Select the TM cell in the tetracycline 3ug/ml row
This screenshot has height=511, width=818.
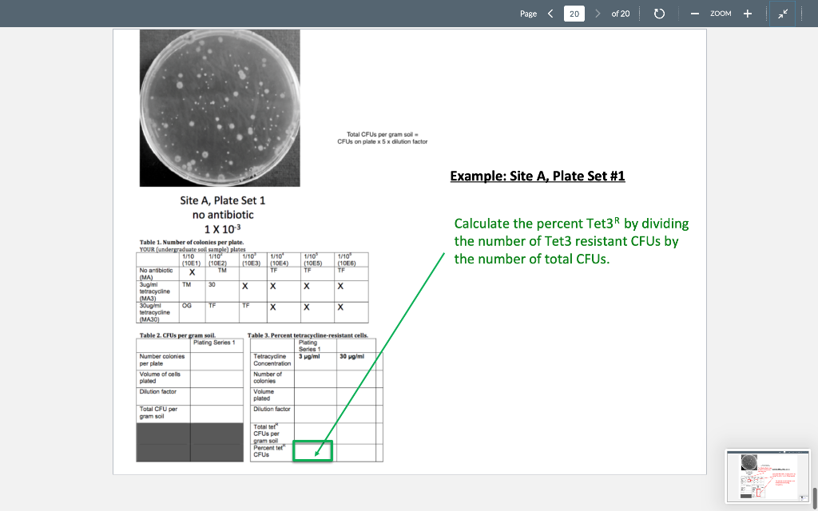point(186,283)
